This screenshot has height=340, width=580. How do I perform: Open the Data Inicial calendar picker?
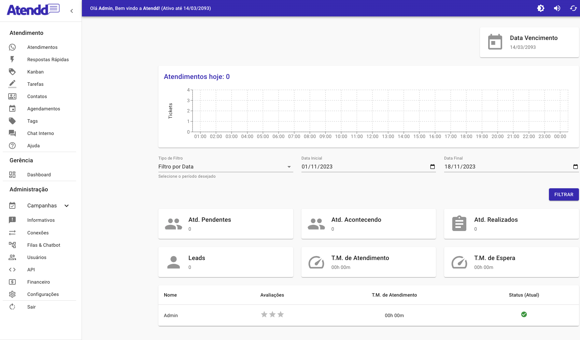click(x=433, y=167)
